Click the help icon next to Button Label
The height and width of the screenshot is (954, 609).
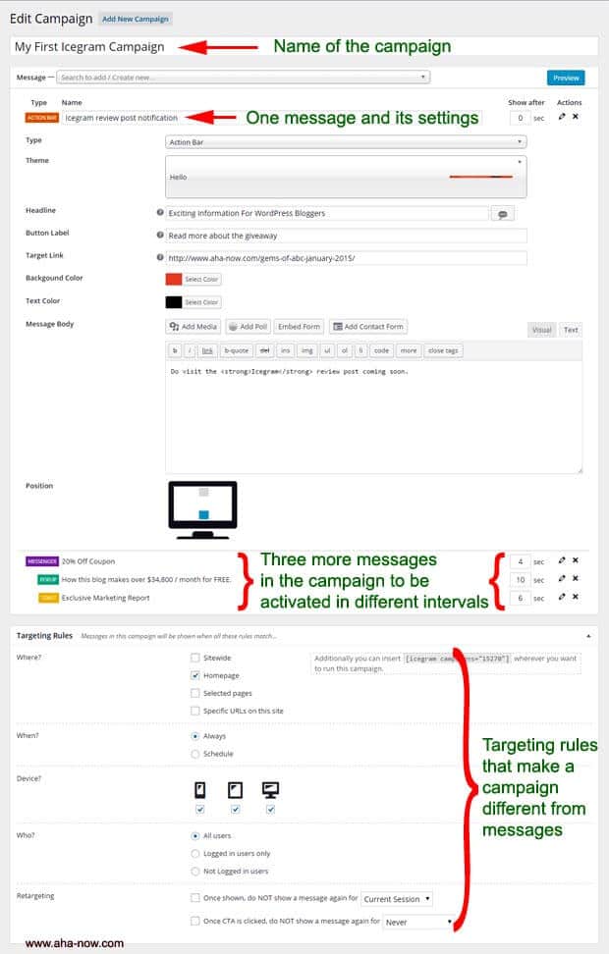coord(160,236)
